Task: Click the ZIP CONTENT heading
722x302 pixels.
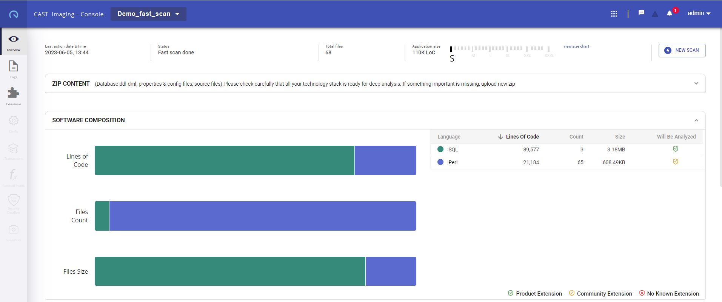Action: tap(71, 83)
